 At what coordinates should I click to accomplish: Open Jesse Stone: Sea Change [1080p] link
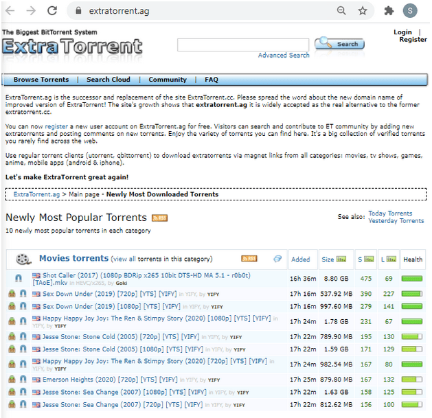(x=124, y=392)
